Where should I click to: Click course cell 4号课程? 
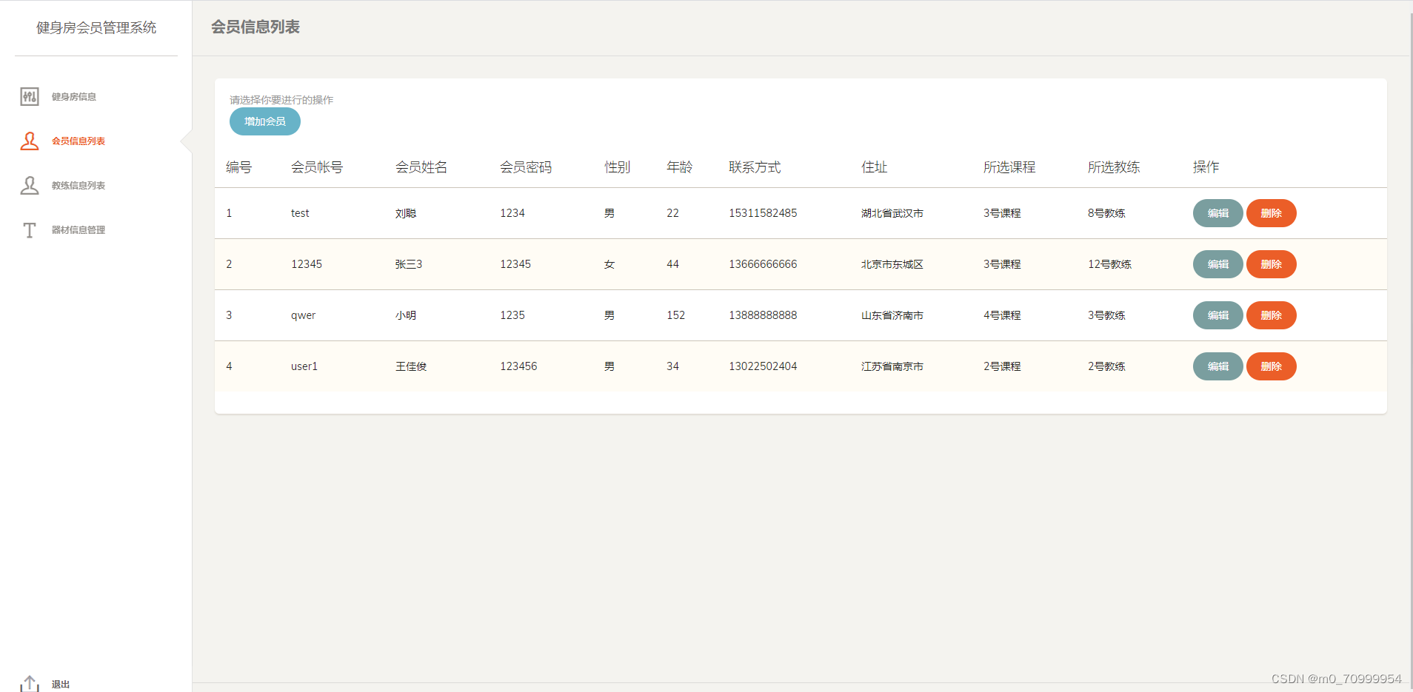[1002, 315]
